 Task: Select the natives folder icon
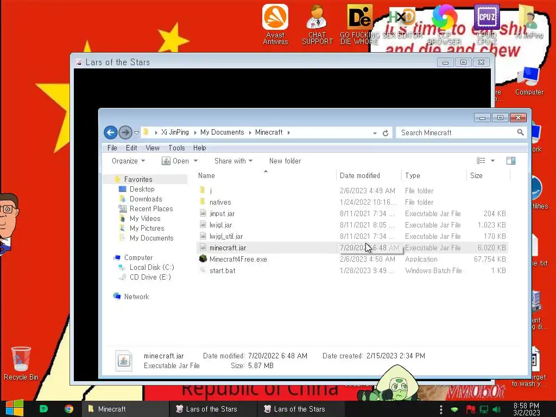tap(203, 202)
